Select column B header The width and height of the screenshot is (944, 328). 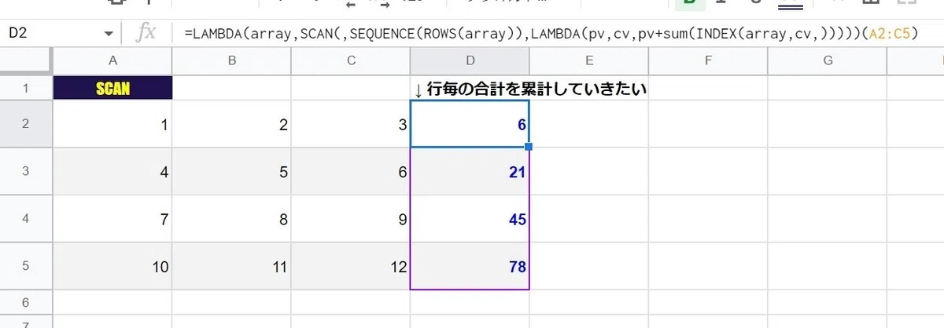[232, 60]
